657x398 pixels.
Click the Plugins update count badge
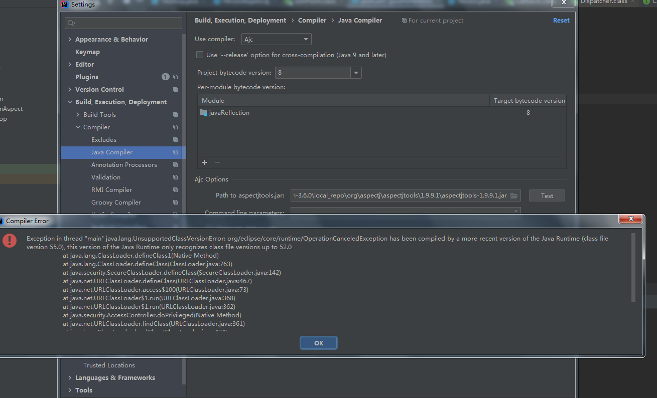[x=165, y=77]
